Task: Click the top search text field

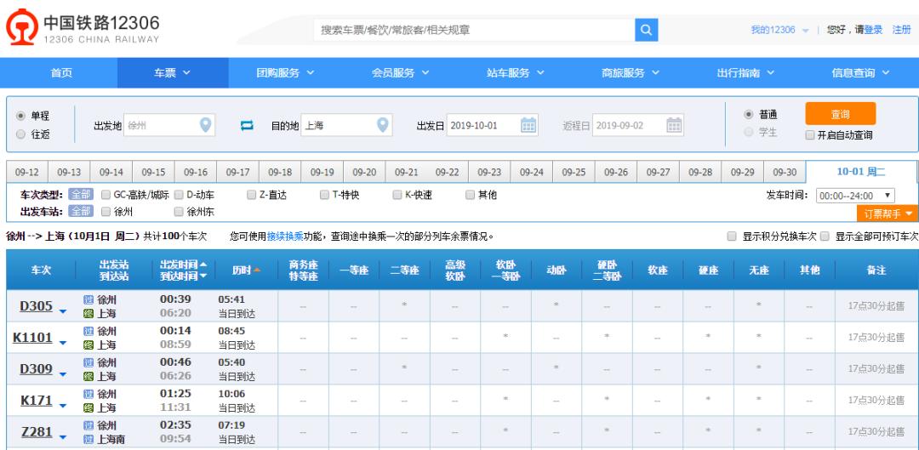Action: click(474, 30)
